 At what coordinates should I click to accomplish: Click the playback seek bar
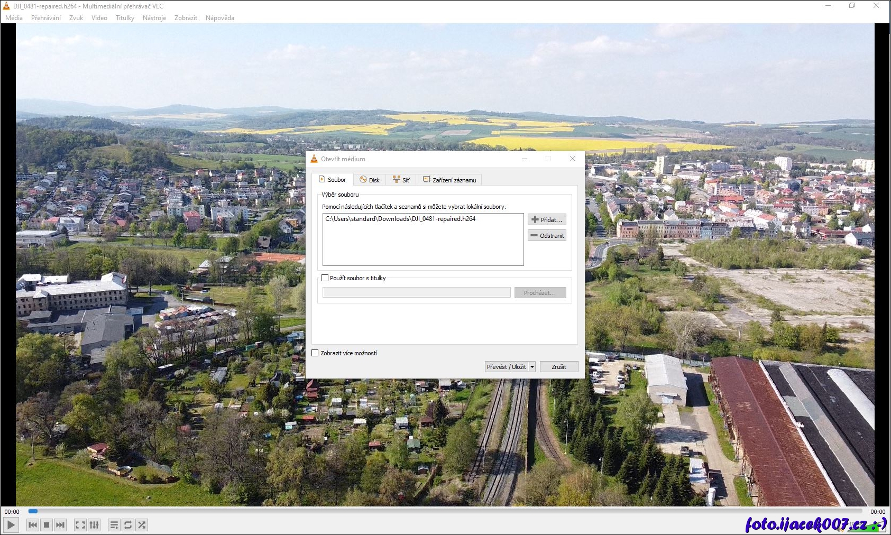[x=444, y=511]
